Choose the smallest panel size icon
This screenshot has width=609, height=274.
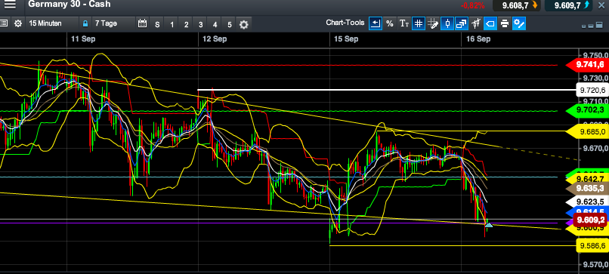[x=584, y=26]
